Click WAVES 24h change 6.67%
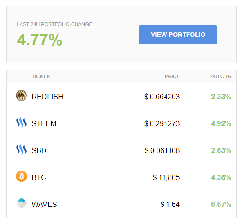This screenshot has height=224, width=243. pos(221,204)
